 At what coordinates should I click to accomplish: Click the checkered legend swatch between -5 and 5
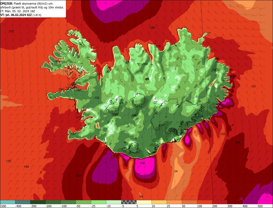[129, 202]
